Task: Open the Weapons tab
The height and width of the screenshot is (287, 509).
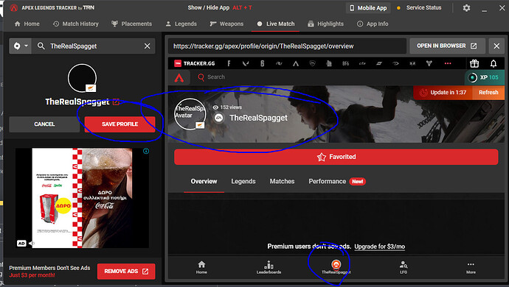Action: [226, 24]
